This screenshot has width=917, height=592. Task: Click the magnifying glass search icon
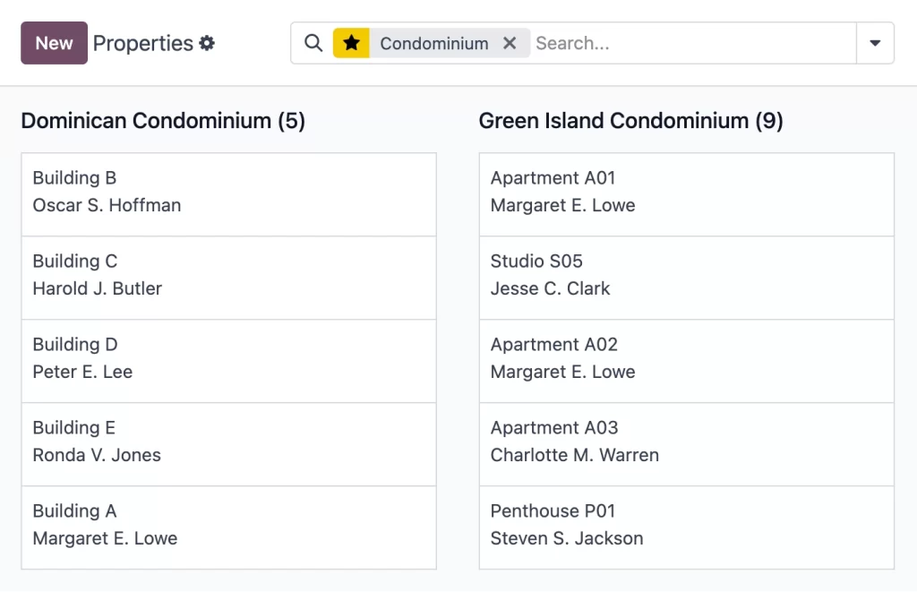click(x=313, y=43)
